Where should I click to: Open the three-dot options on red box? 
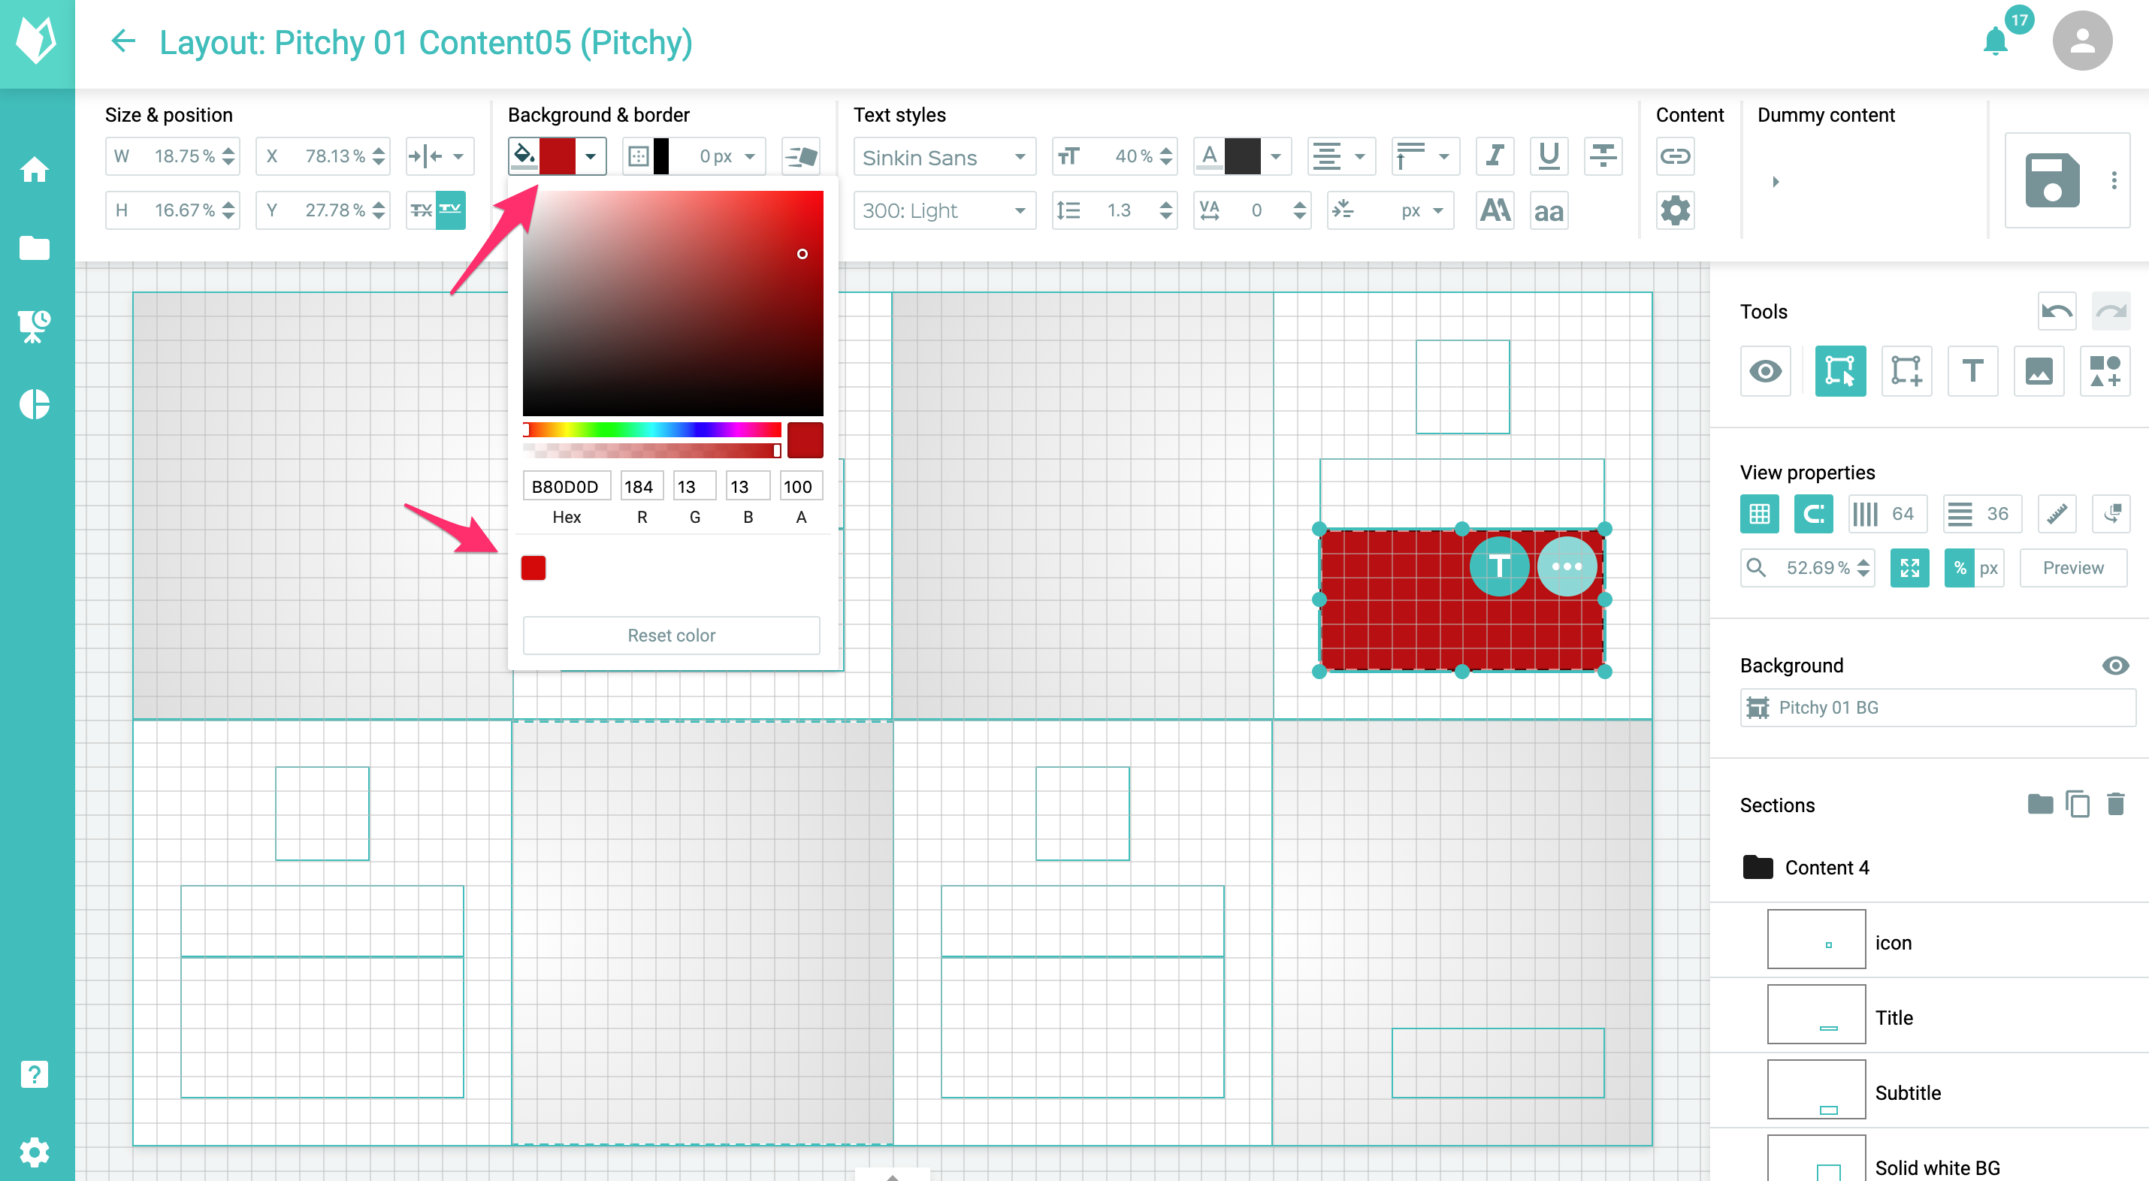point(1567,566)
